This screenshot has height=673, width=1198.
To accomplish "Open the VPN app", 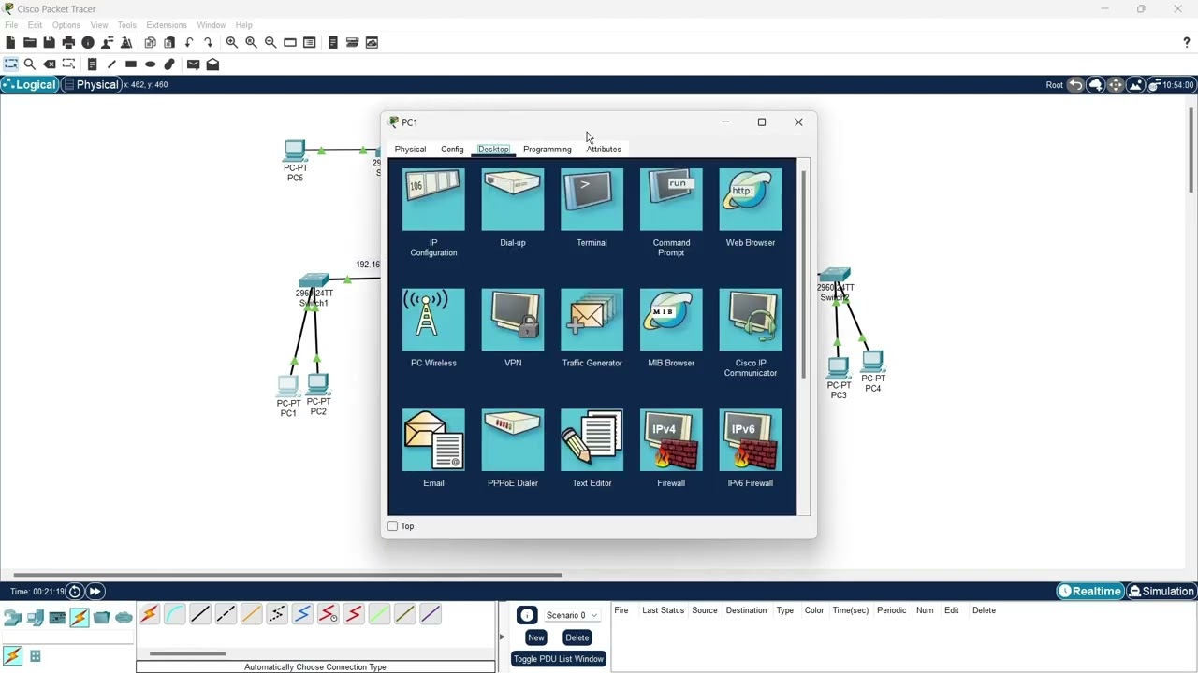I will click(513, 320).
